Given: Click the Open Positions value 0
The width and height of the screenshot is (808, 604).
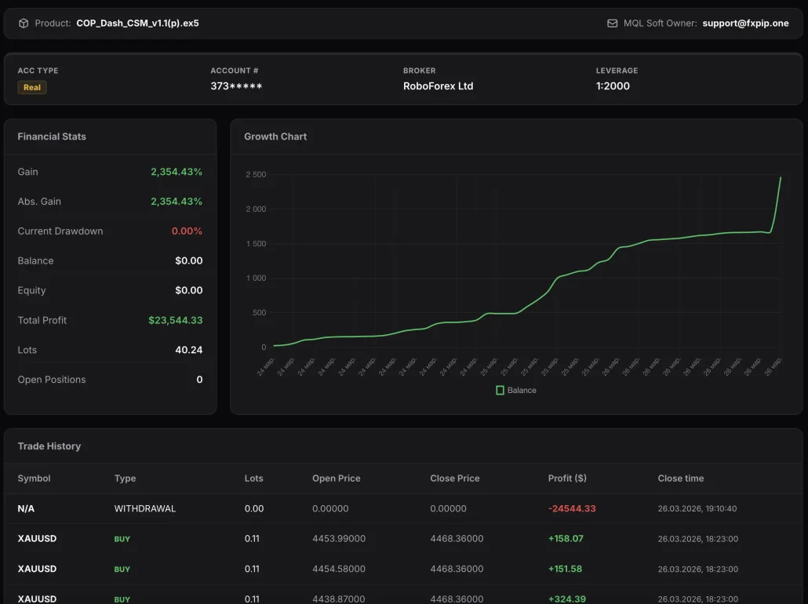Looking at the screenshot, I should [x=199, y=380].
